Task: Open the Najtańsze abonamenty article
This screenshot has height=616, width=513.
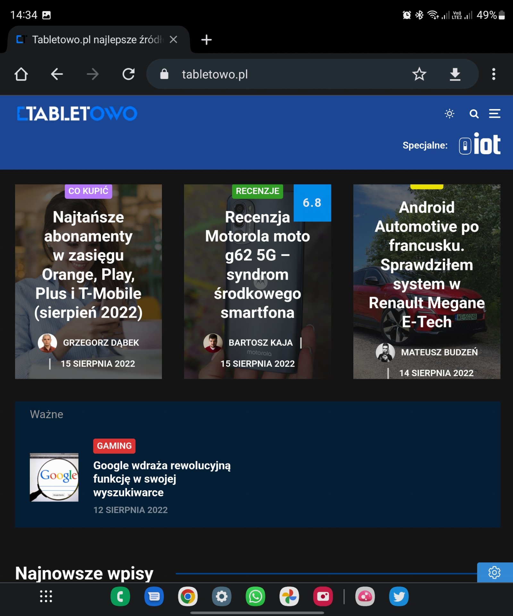Action: point(88,265)
